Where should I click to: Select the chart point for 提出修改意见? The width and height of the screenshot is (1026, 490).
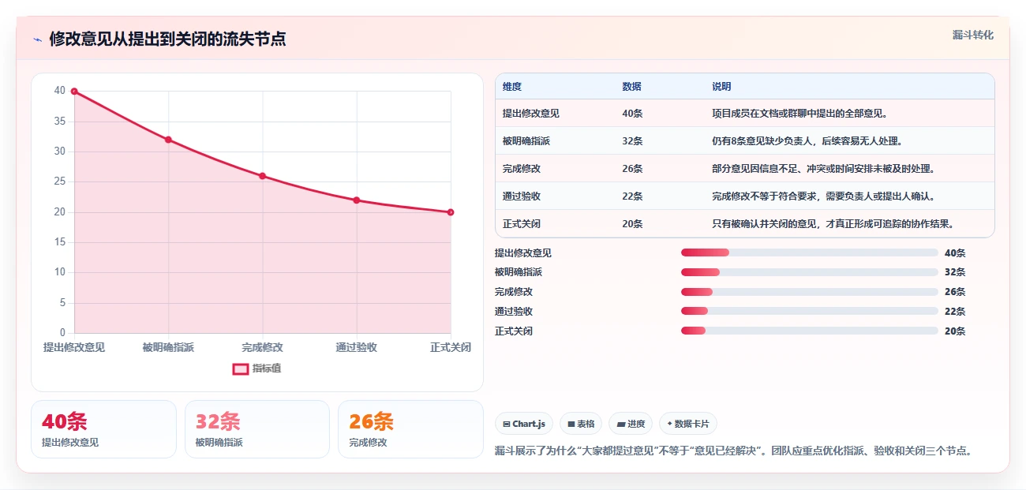click(74, 92)
